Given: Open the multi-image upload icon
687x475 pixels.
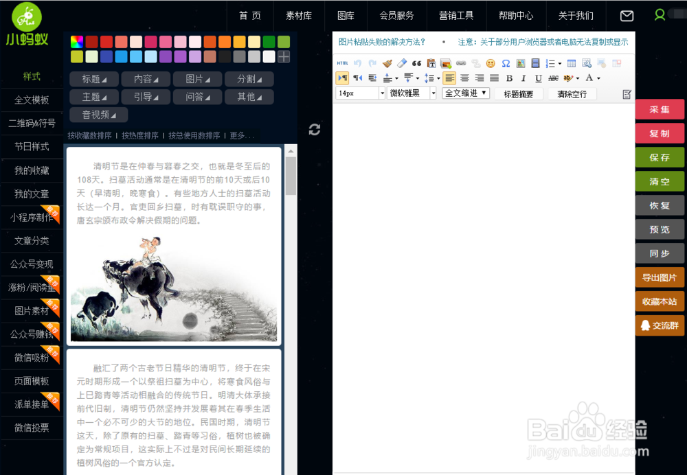Looking at the screenshot, I should point(446,63).
